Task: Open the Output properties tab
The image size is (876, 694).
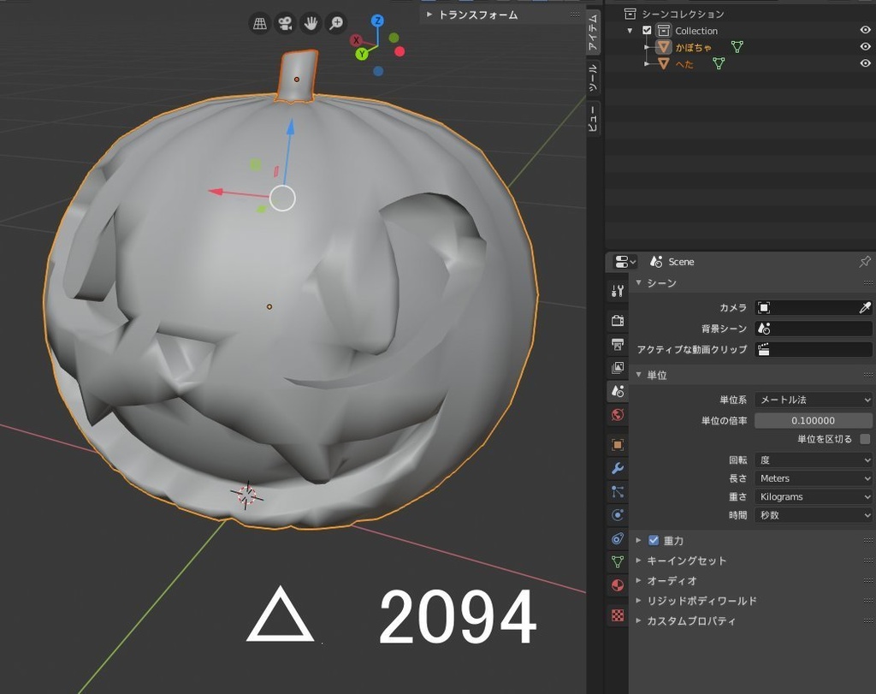Action: click(618, 344)
